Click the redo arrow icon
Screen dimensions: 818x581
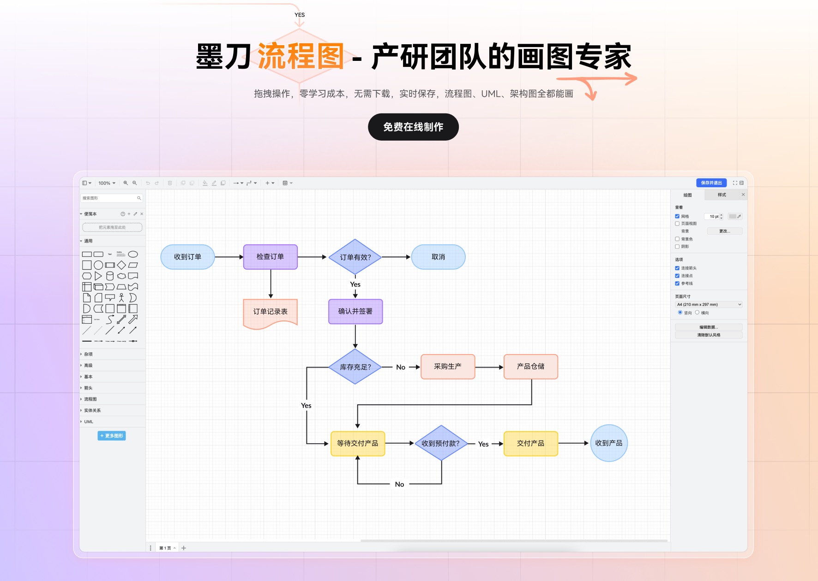(157, 183)
